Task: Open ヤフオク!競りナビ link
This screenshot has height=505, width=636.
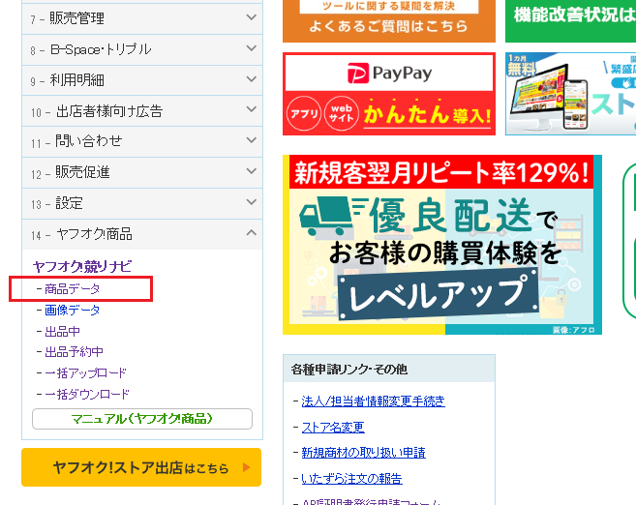Action: coord(82,266)
